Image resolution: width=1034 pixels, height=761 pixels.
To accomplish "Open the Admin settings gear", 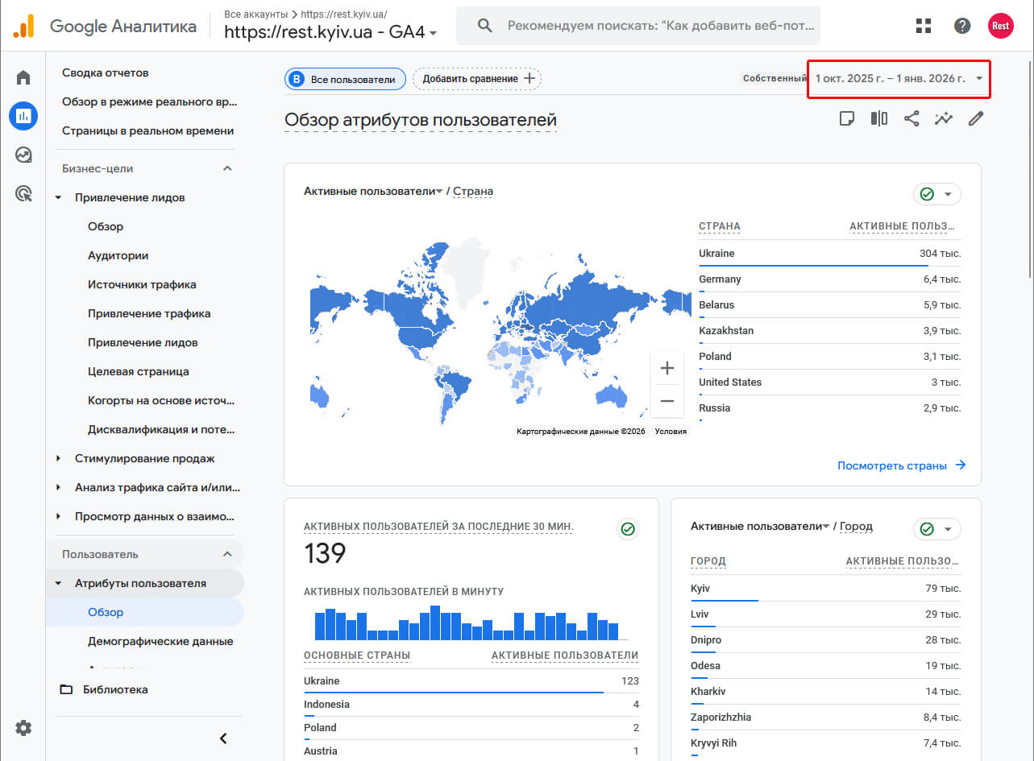I will [x=23, y=728].
